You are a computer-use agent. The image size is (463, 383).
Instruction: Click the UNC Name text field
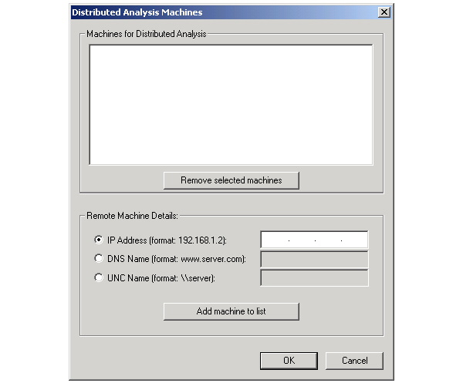[314, 278]
